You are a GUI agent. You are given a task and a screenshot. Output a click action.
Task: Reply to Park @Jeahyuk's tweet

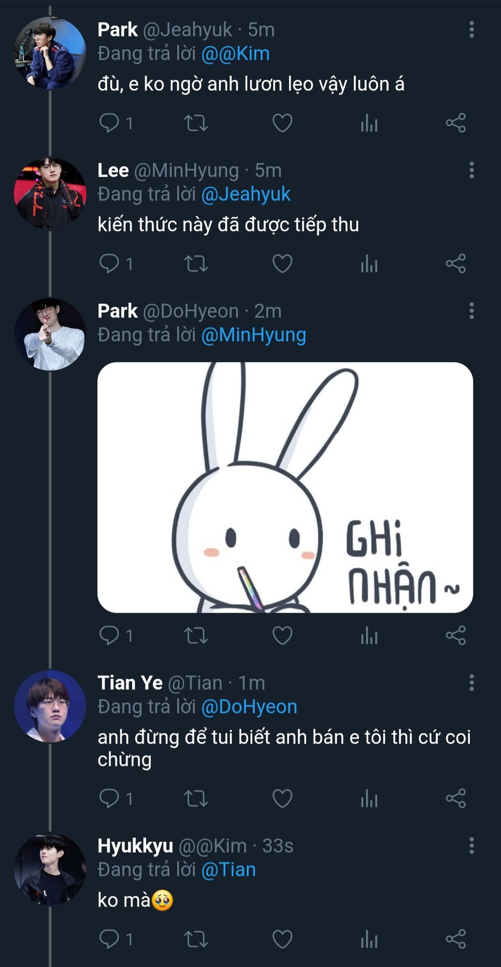[x=109, y=123]
